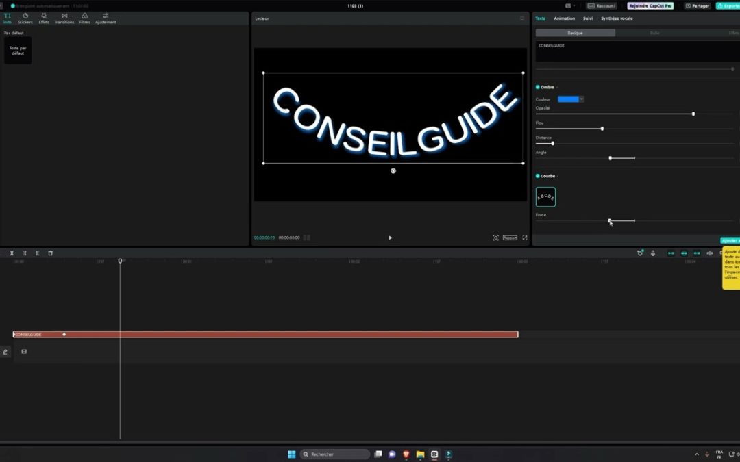Open the Texte tool in top toolbar
Screen dimensions: 740x462
(7, 18)
